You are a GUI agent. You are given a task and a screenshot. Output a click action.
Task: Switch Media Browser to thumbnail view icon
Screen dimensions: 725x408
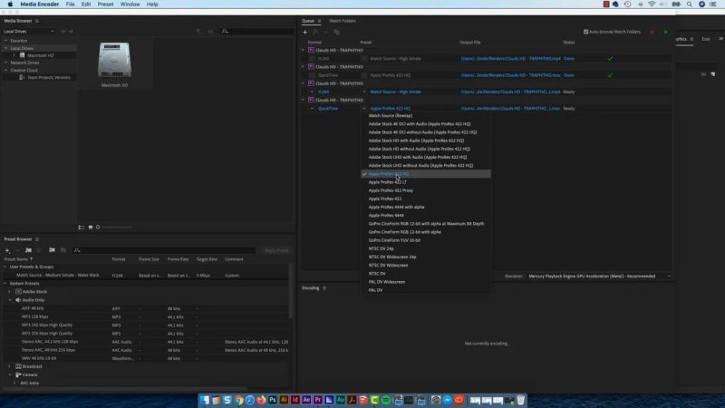[91, 228]
